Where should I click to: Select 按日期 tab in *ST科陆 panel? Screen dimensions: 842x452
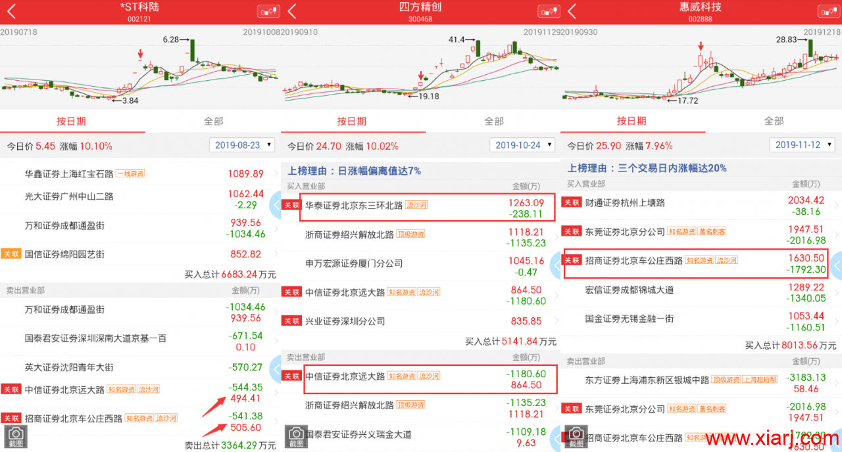71,122
